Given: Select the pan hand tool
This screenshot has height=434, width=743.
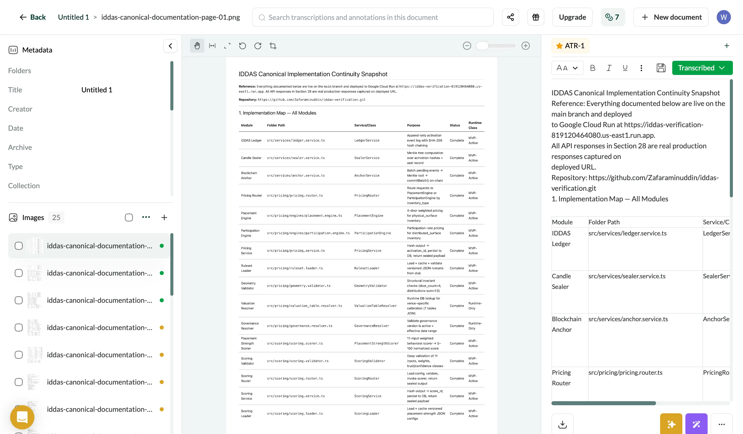Looking at the screenshot, I should 197,46.
